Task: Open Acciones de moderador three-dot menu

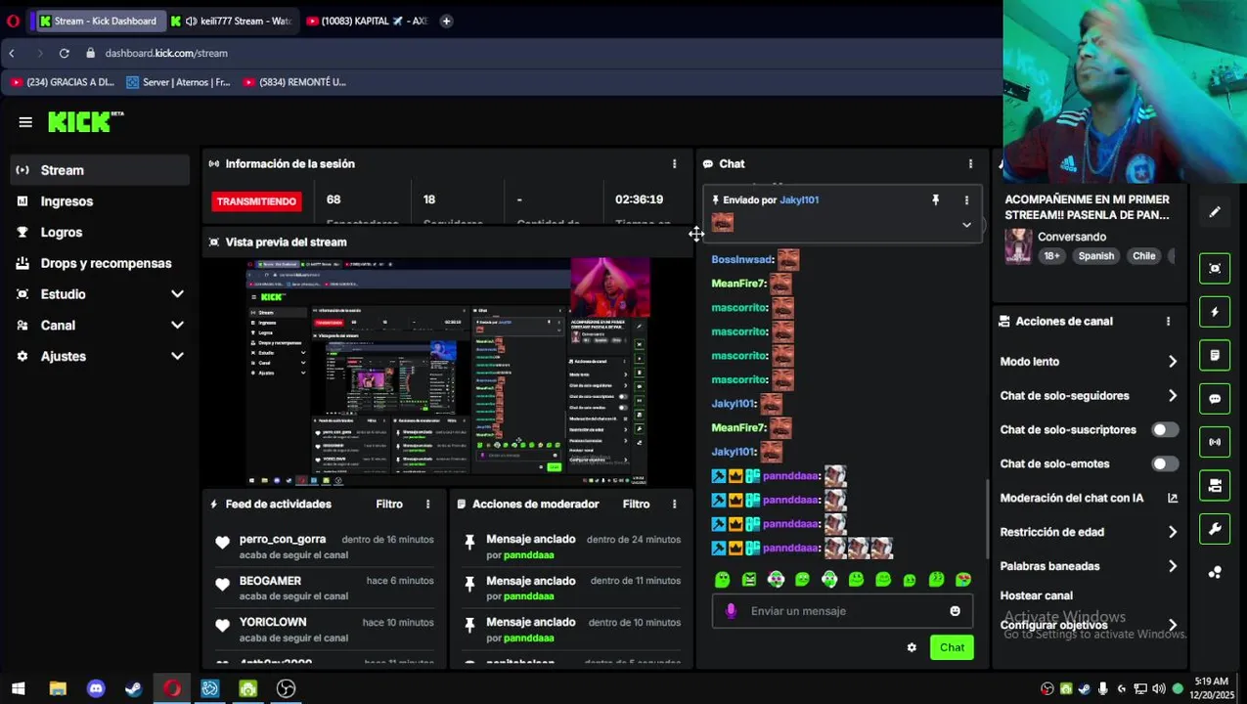Action: pos(674,505)
